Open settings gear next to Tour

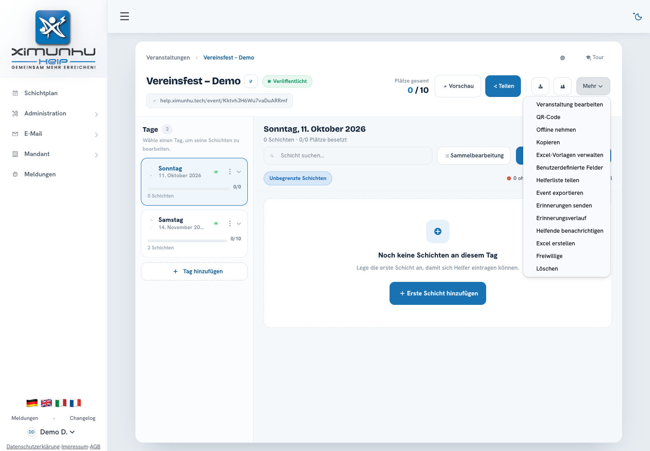click(562, 58)
